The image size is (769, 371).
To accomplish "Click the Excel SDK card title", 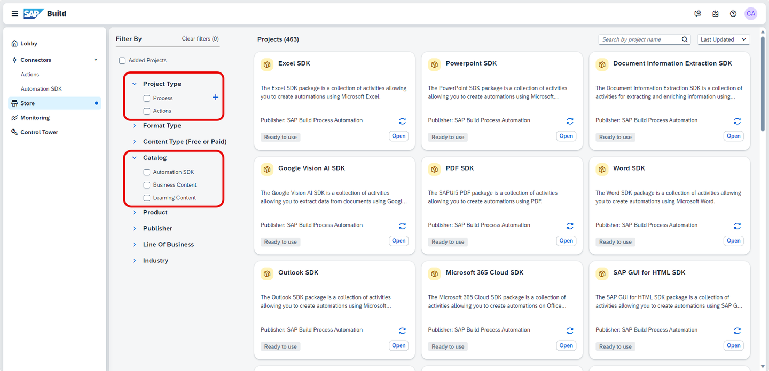I will click(x=294, y=63).
